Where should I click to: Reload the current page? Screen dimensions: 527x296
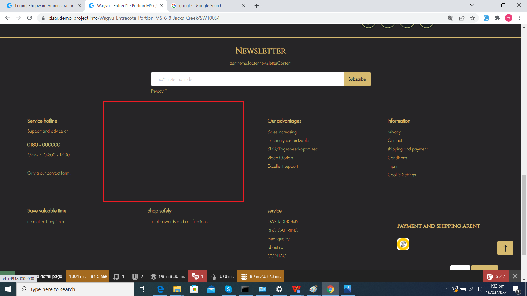tap(30, 18)
